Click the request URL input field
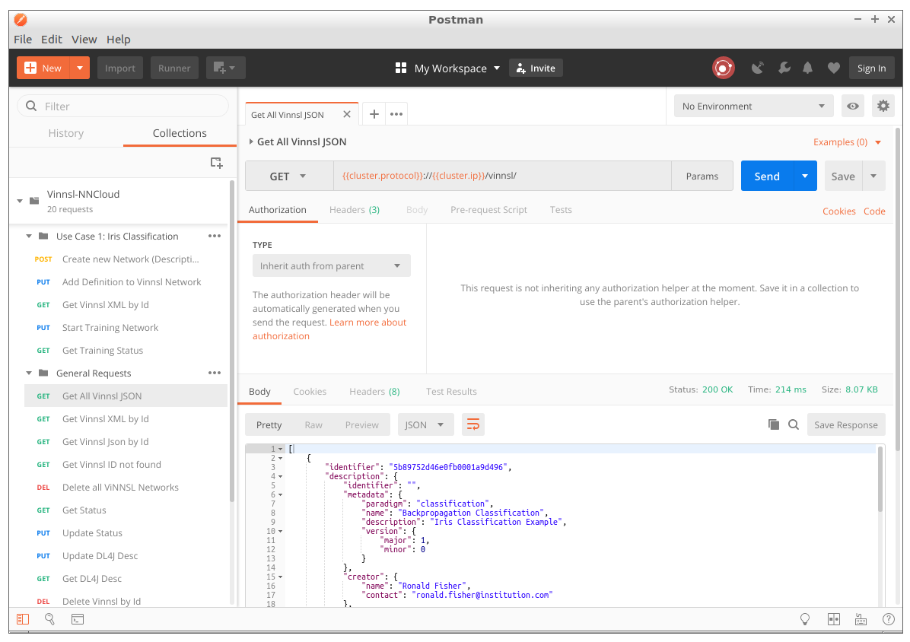Image resolution: width=910 pixels, height=642 pixels. click(502, 176)
